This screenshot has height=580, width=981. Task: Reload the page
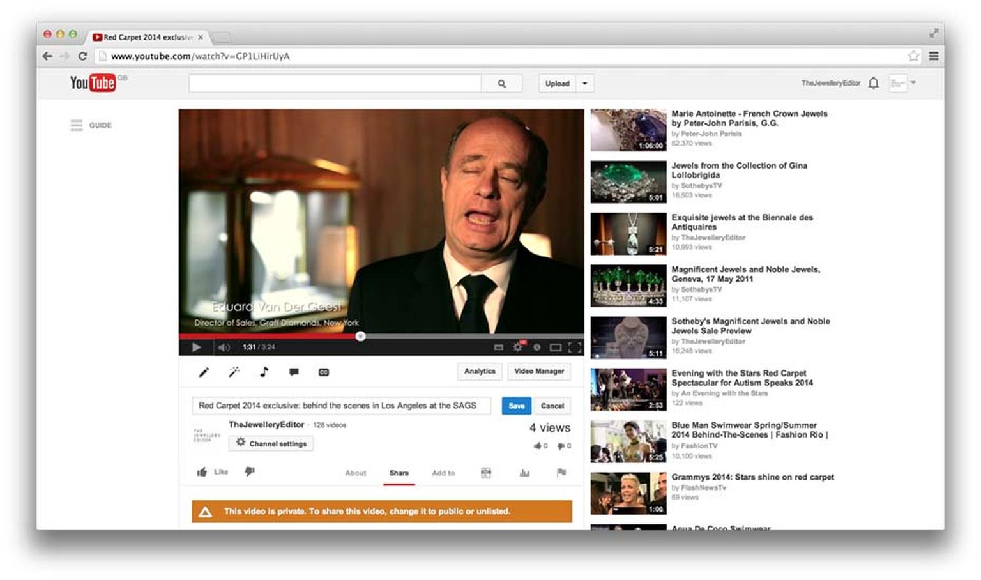point(82,56)
